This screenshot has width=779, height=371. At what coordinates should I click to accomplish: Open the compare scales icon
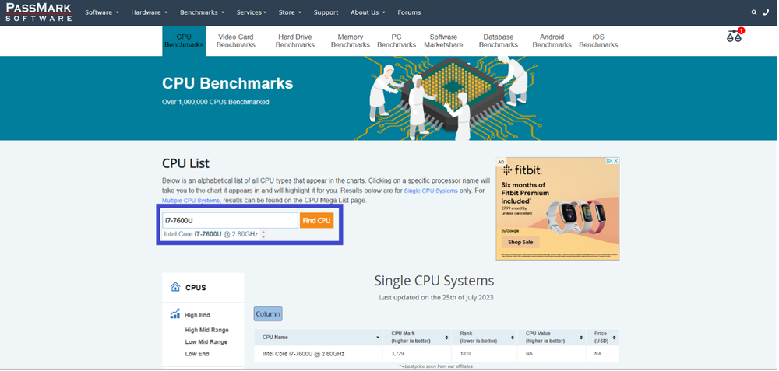(735, 36)
